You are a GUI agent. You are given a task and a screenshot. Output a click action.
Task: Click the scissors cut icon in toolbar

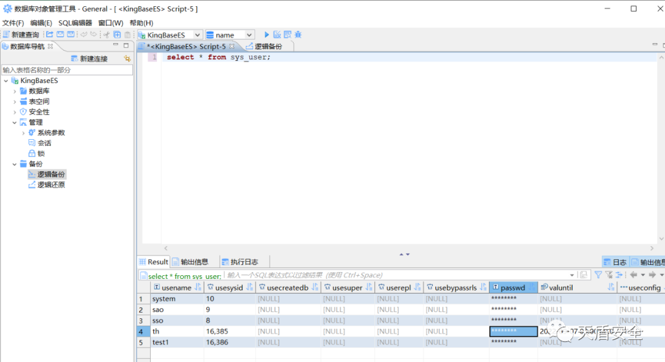107,35
